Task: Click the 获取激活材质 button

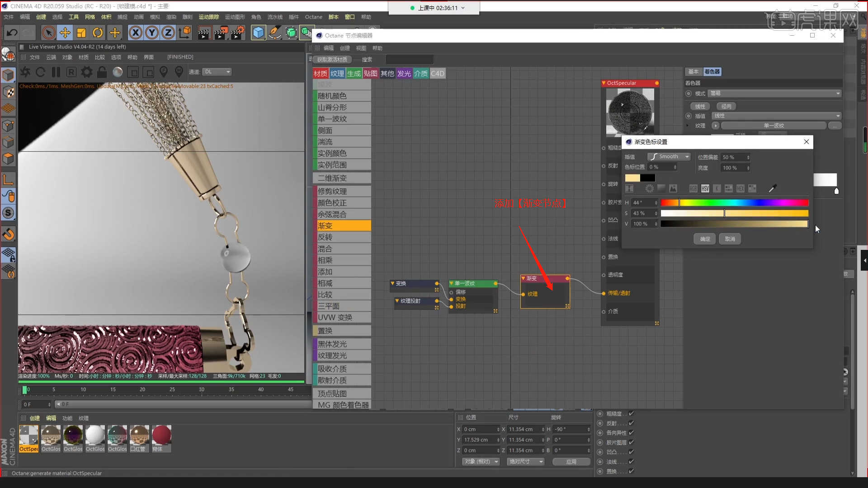Action: (x=332, y=60)
